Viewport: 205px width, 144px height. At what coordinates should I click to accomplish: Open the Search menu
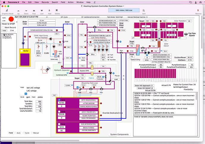pos(55,2)
